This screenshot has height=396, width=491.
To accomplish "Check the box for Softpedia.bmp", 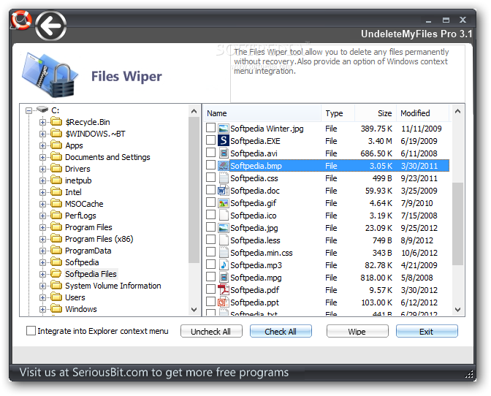I will [210, 165].
